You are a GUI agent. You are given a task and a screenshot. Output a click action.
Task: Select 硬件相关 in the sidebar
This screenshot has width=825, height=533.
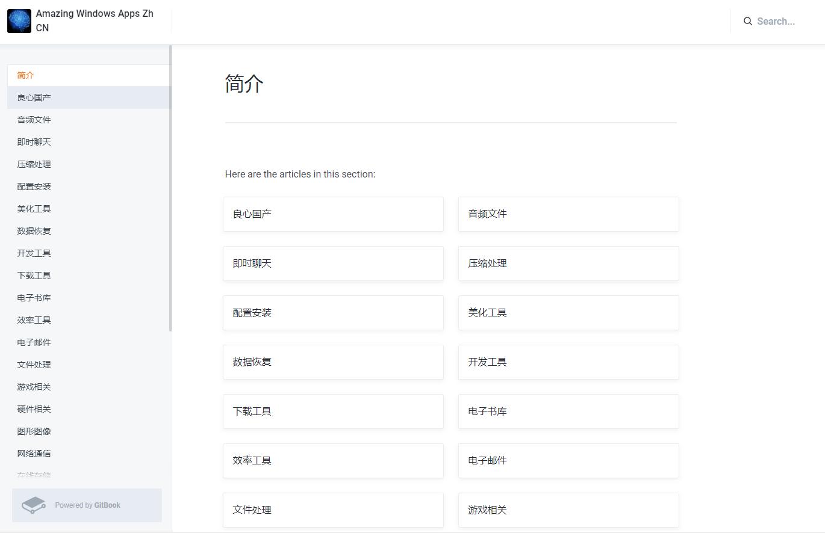[34, 408]
